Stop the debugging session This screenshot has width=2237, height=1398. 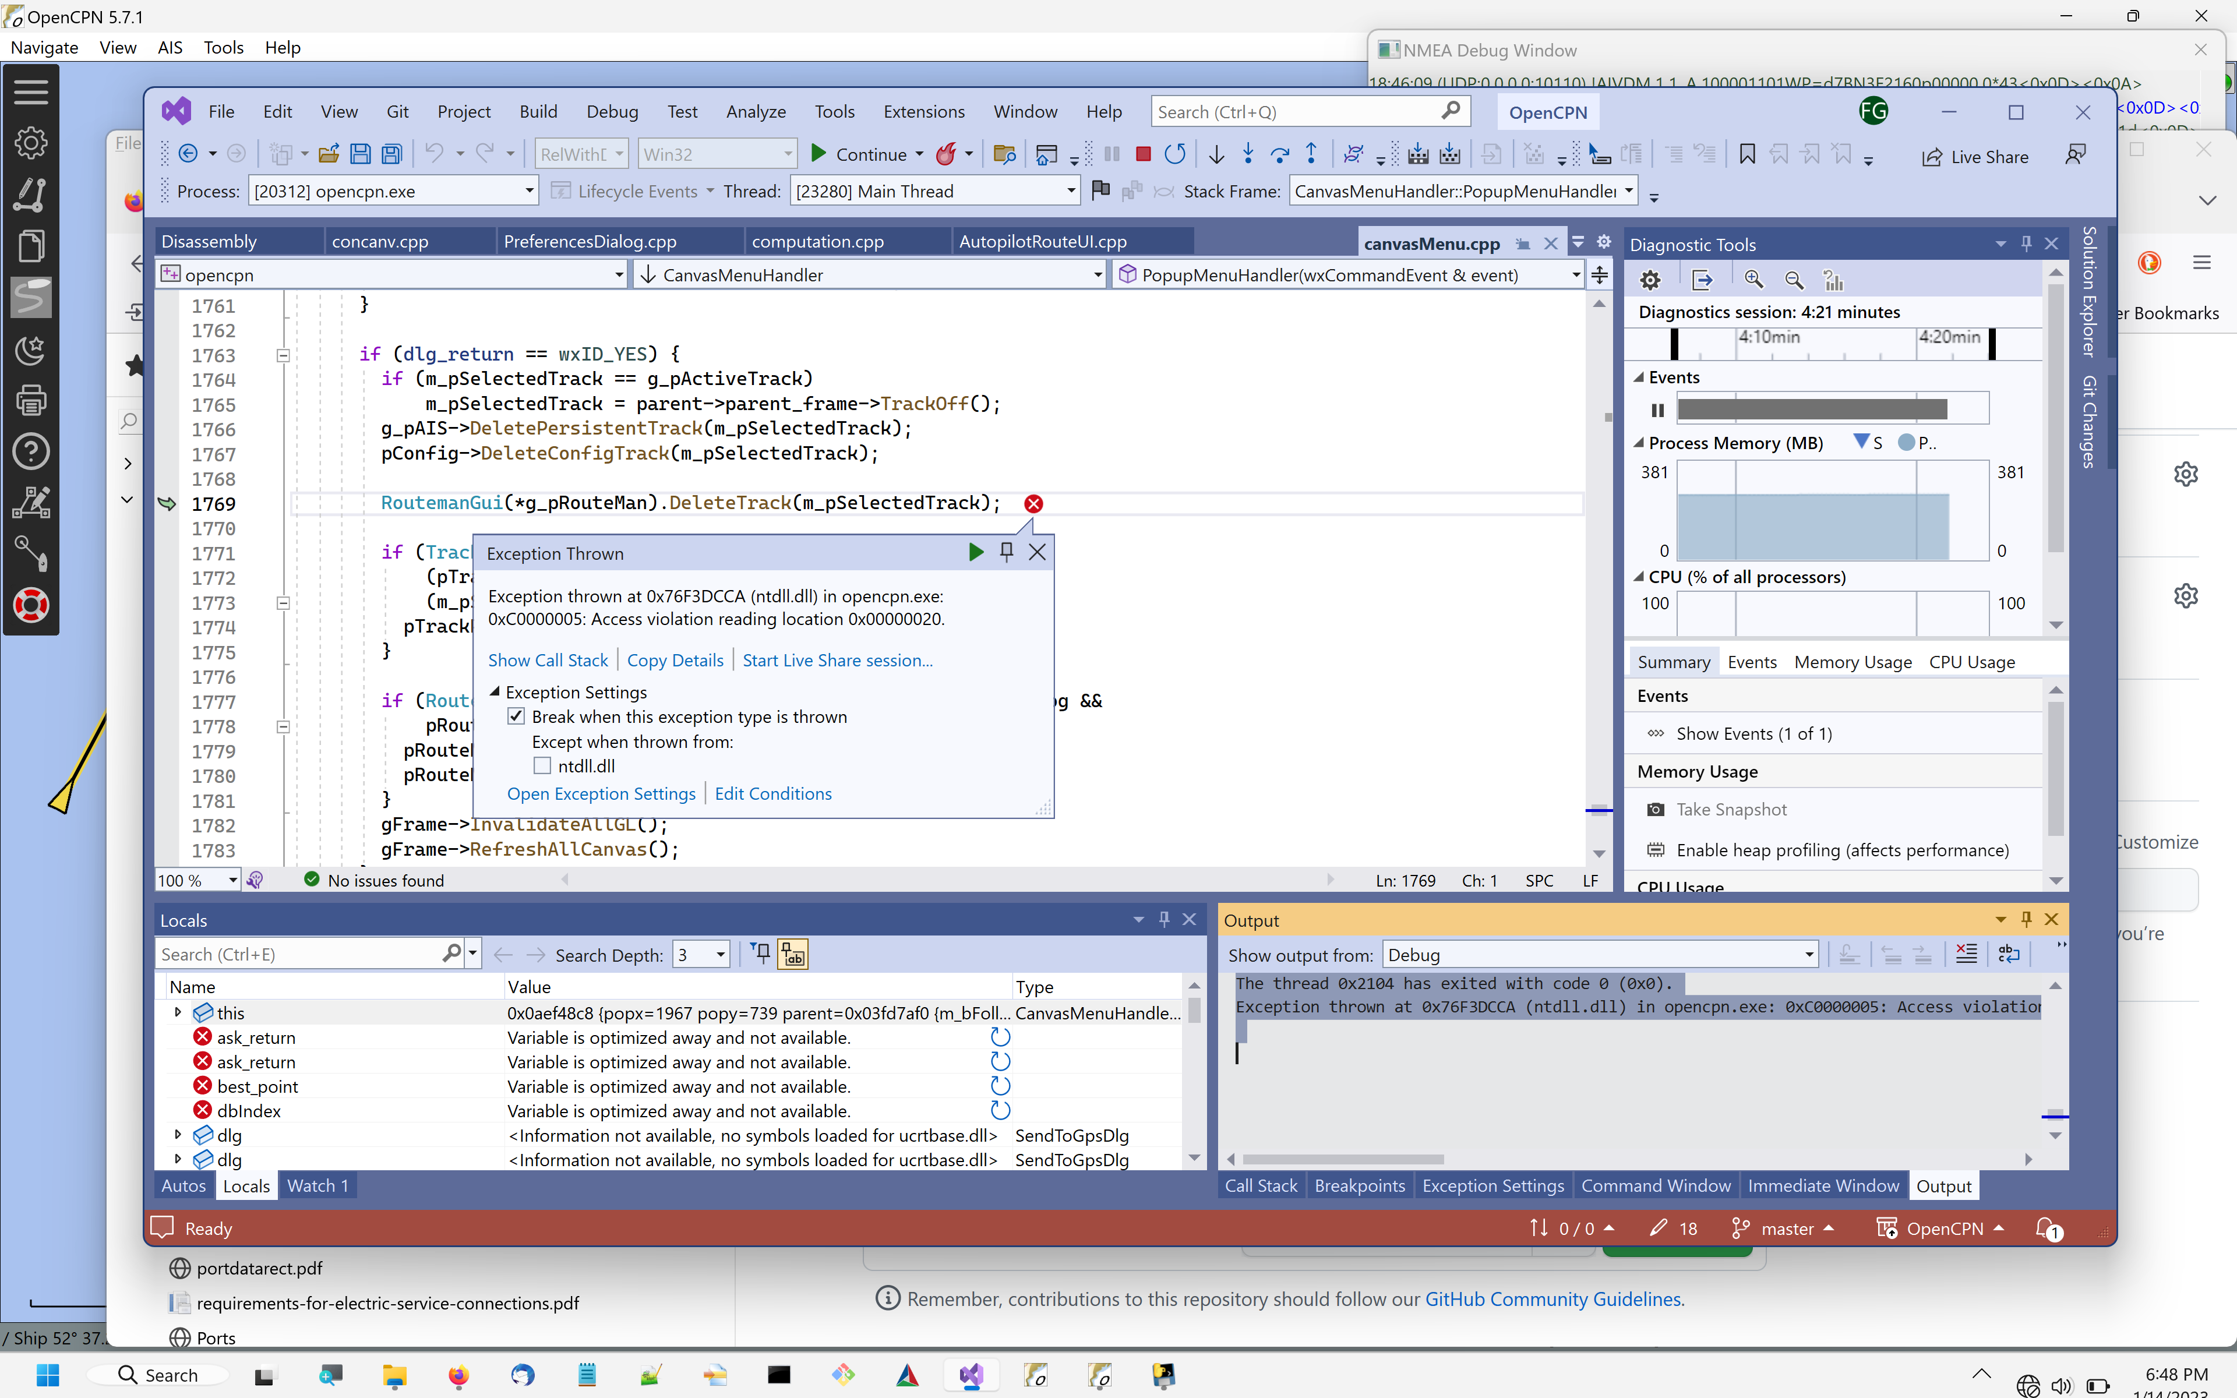coord(1142,153)
